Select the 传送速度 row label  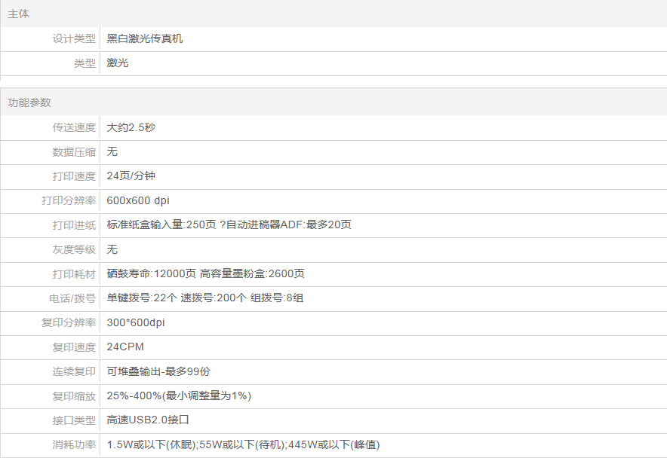pos(74,127)
